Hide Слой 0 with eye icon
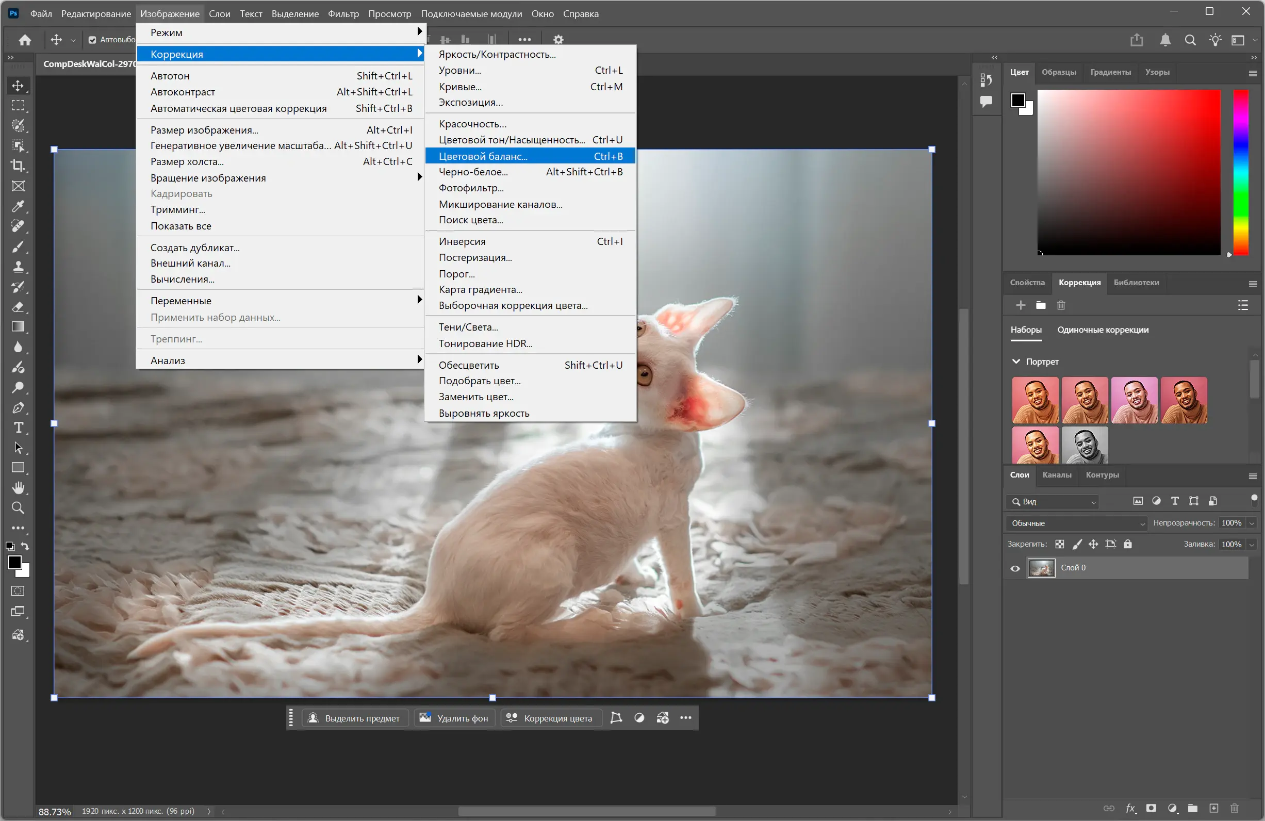The height and width of the screenshot is (821, 1265). click(x=1015, y=568)
